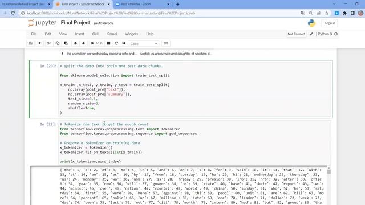Close the Zoom browser tab
This screenshot has height=205, width=365.
169,4
